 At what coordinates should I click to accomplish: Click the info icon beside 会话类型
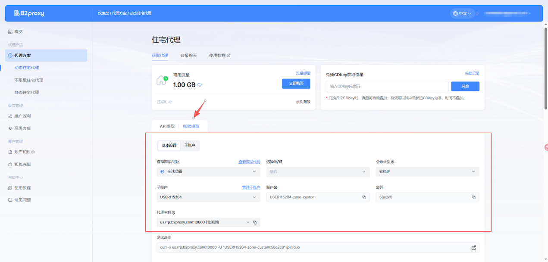393,162
